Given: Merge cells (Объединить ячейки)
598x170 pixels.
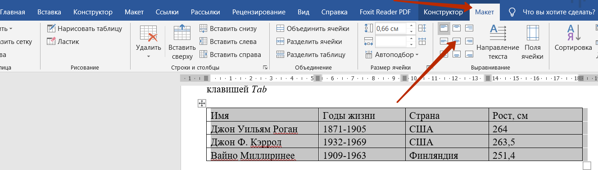Looking at the screenshot, I should (313, 29).
